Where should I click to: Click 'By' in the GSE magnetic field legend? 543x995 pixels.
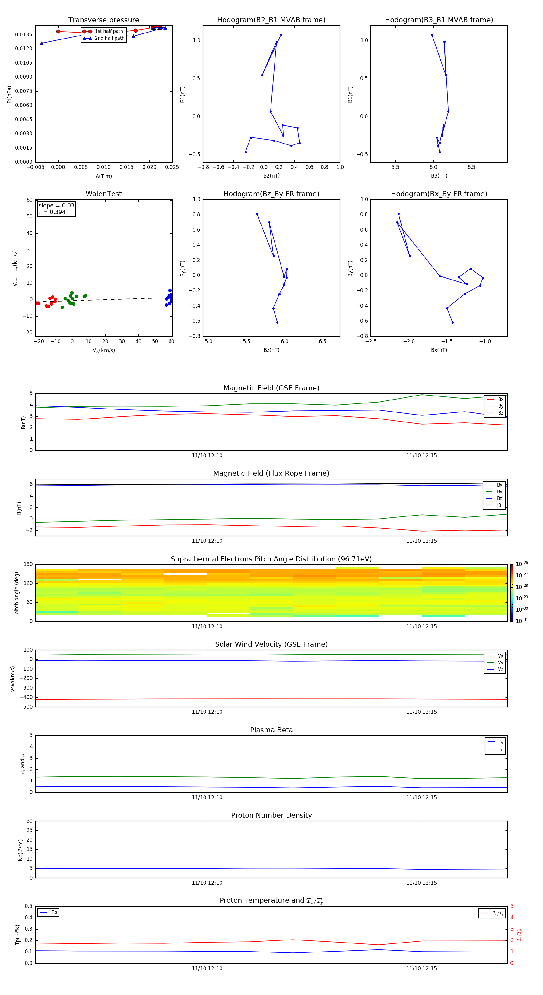coord(495,406)
